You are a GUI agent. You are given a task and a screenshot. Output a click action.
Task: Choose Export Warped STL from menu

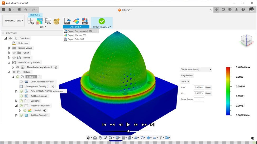pos(77,35)
